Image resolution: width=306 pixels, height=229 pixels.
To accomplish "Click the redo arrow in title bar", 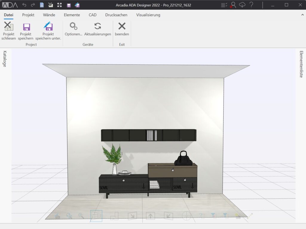I will [x=33, y=5].
